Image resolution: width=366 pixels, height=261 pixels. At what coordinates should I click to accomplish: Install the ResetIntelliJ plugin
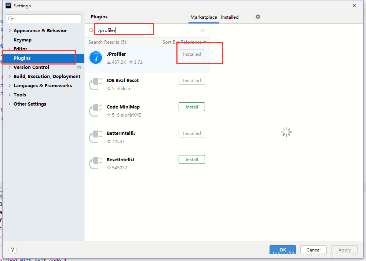pos(192,159)
